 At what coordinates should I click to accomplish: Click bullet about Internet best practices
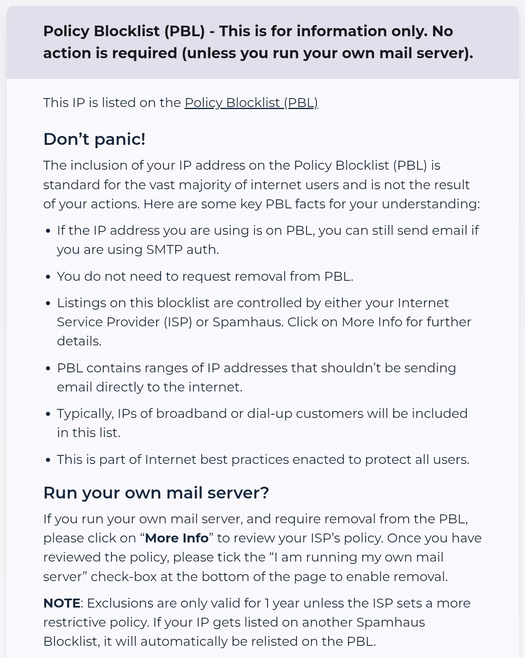263,460
